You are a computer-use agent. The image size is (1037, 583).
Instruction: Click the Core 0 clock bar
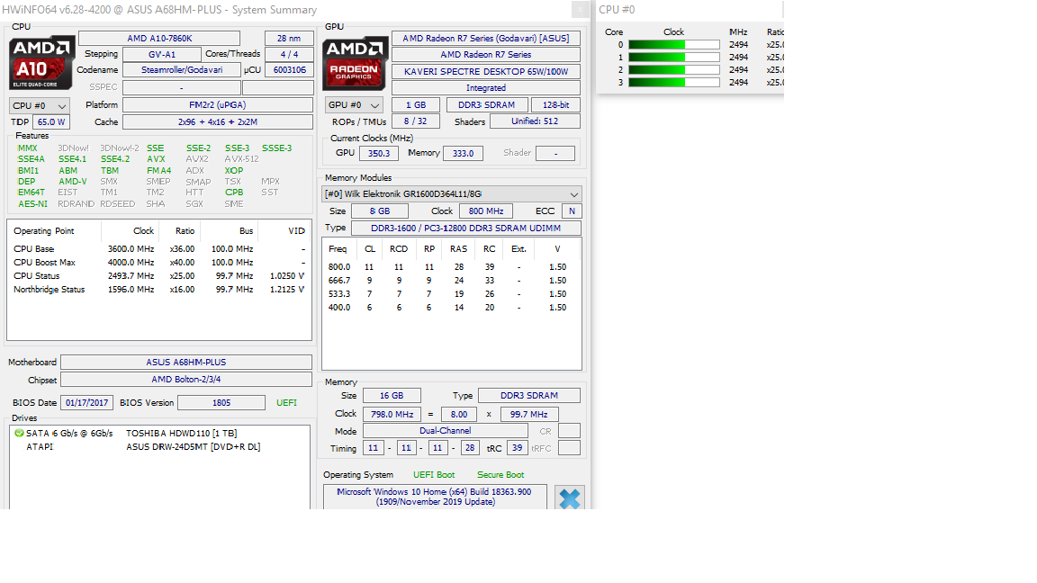pyautogui.click(x=674, y=45)
